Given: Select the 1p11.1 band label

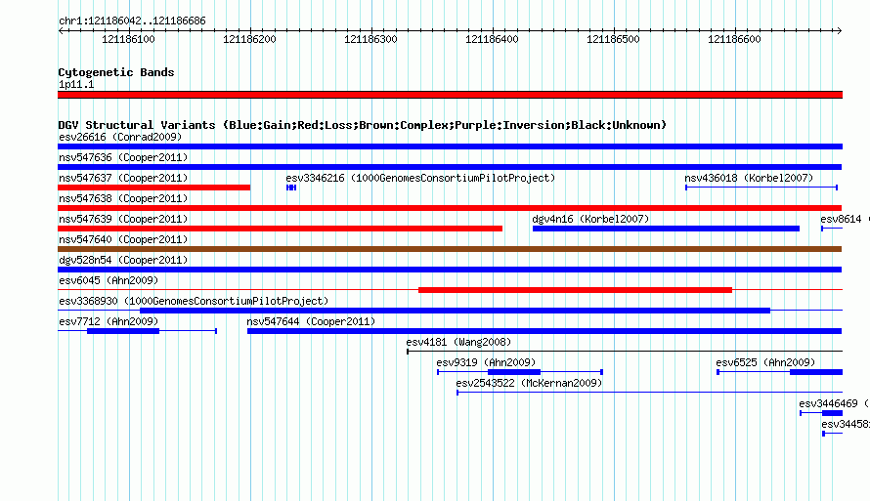Looking at the screenshot, I should click(76, 84).
